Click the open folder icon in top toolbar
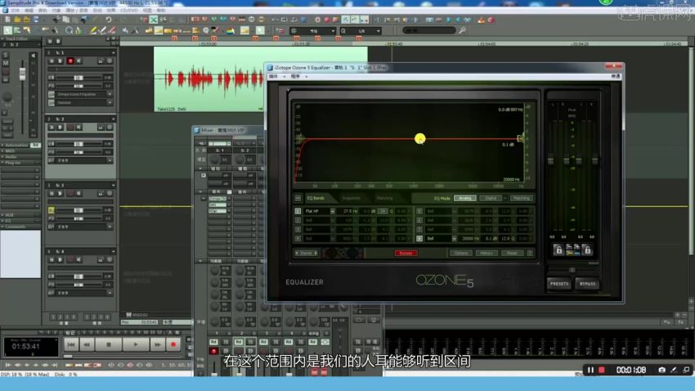This screenshot has width=695, height=391. tap(17, 20)
